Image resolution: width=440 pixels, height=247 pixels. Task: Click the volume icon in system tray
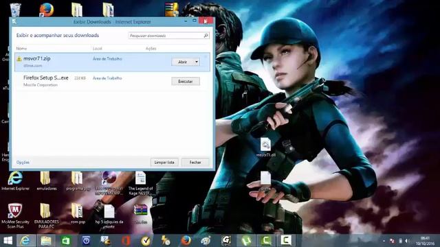pos(407,241)
